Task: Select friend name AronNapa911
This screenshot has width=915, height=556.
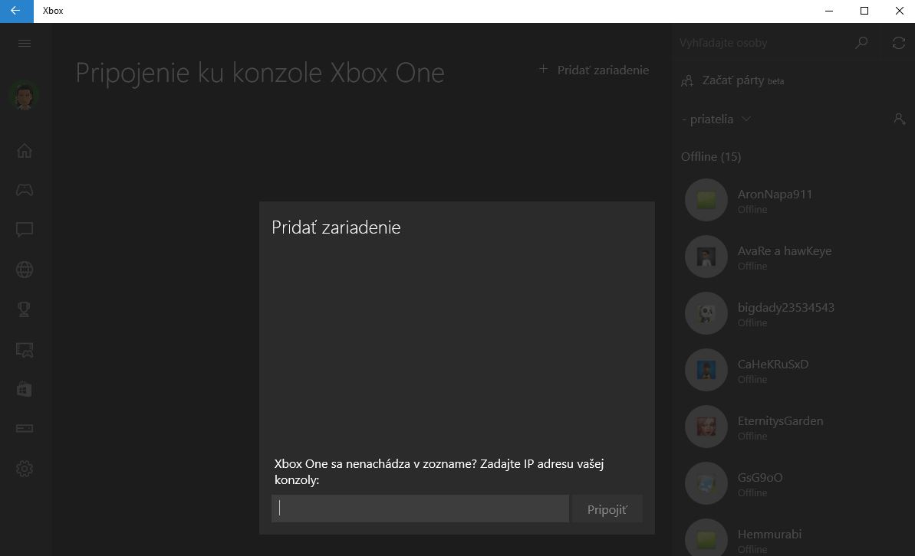Action: click(x=775, y=194)
